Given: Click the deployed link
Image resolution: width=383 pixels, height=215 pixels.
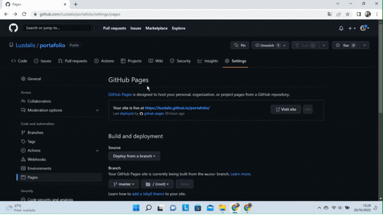Looking at the screenshot, I should [127, 113].
